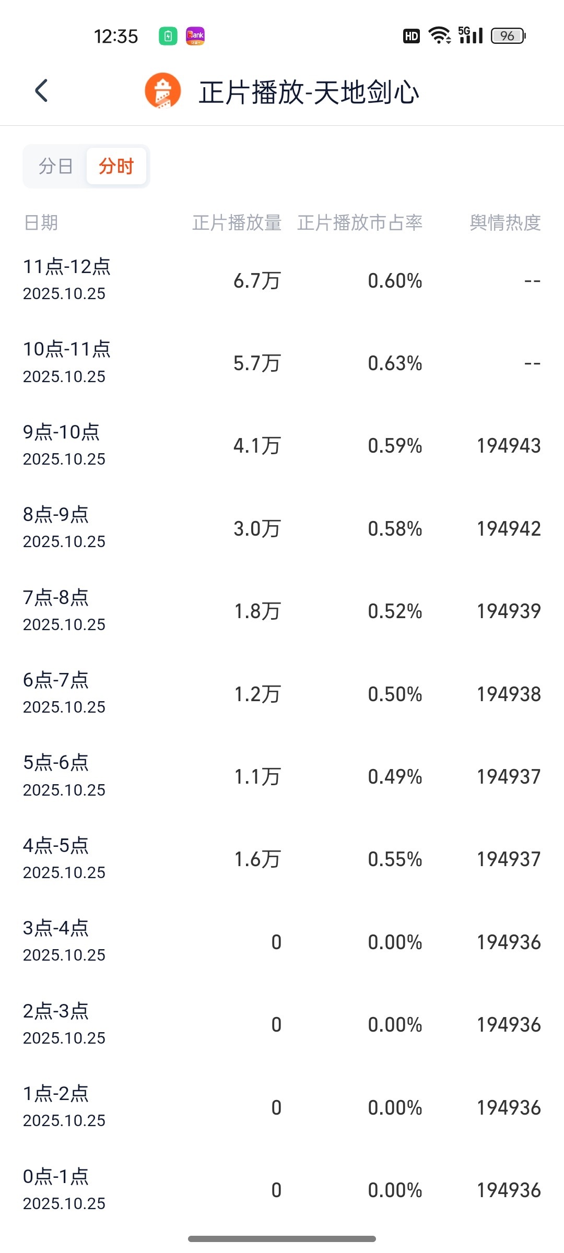The image size is (564, 1253).
Task: Tap the 5G signal strength icon
Action: [471, 35]
